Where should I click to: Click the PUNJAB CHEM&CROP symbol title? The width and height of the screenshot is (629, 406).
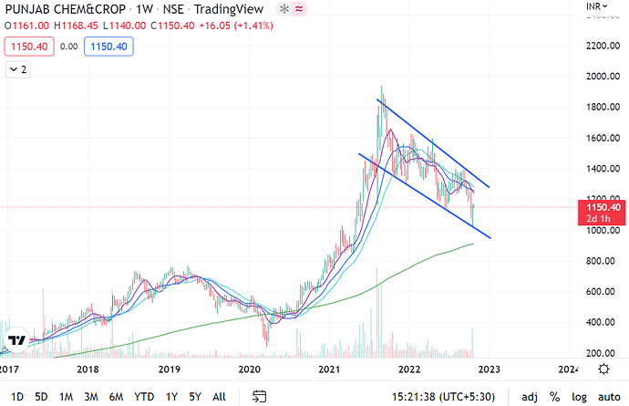point(66,9)
